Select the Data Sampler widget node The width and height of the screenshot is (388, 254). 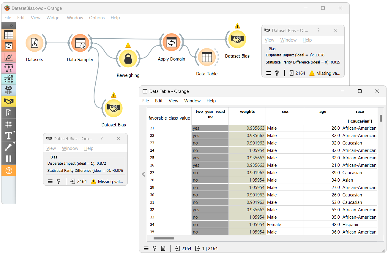(x=80, y=43)
